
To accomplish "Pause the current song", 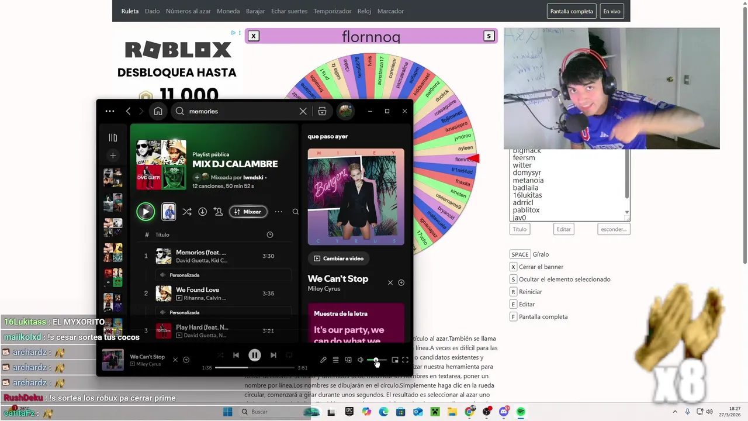I will 255,355.
